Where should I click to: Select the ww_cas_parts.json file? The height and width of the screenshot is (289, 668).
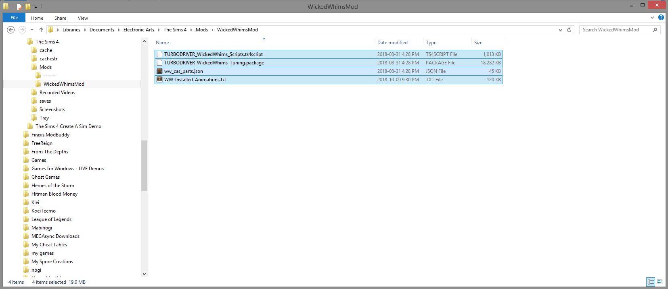[x=184, y=71]
